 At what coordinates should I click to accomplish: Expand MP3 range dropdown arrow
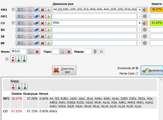click(x=140, y=16)
